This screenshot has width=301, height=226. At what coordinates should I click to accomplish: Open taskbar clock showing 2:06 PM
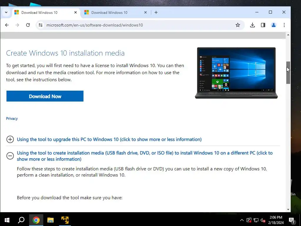click(x=276, y=220)
